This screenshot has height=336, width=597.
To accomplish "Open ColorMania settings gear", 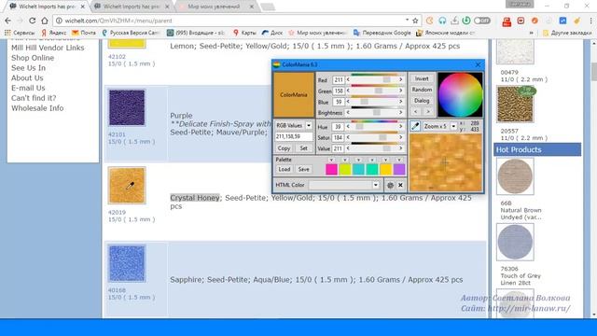I will pyautogui.click(x=390, y=185).
